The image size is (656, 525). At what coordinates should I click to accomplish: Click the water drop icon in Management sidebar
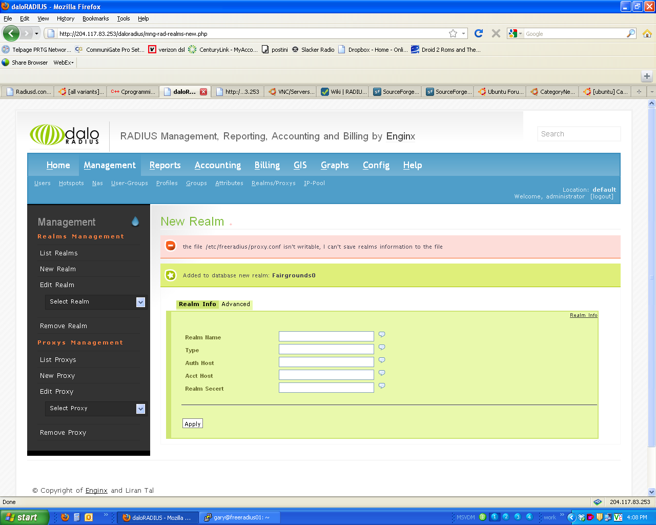tap(135, 221)
